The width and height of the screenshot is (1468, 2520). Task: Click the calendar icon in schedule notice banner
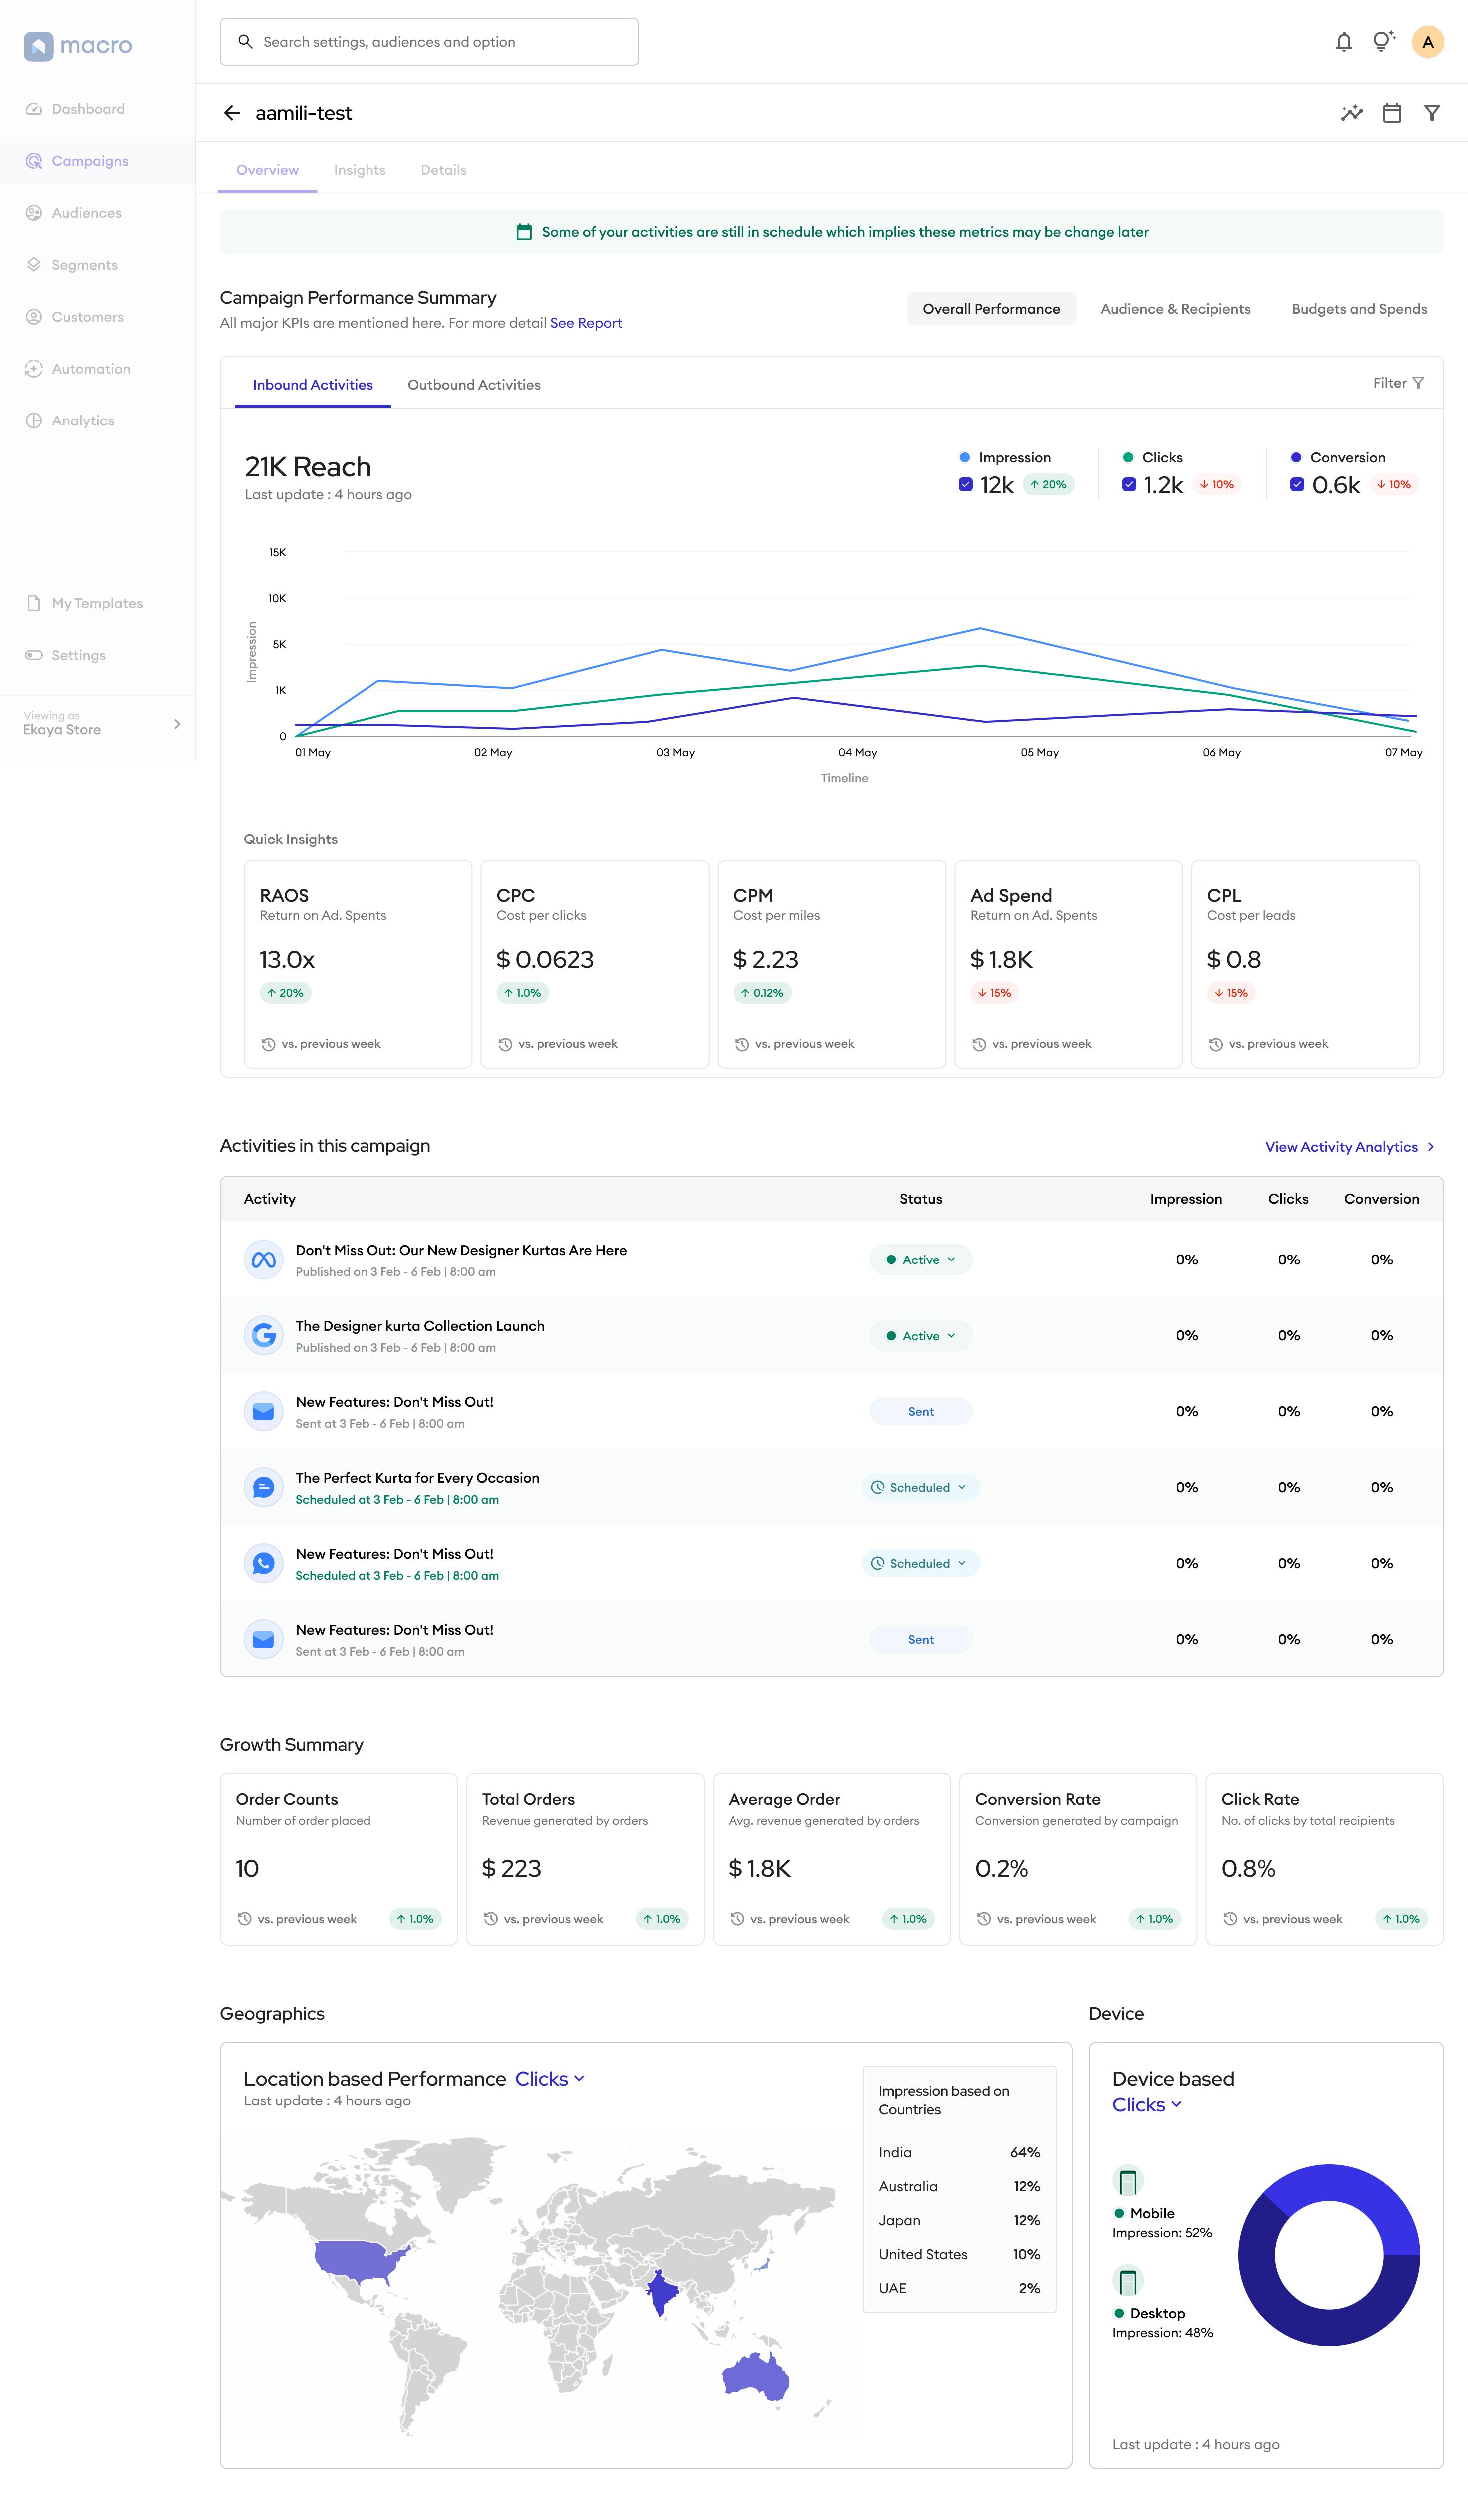524,232
